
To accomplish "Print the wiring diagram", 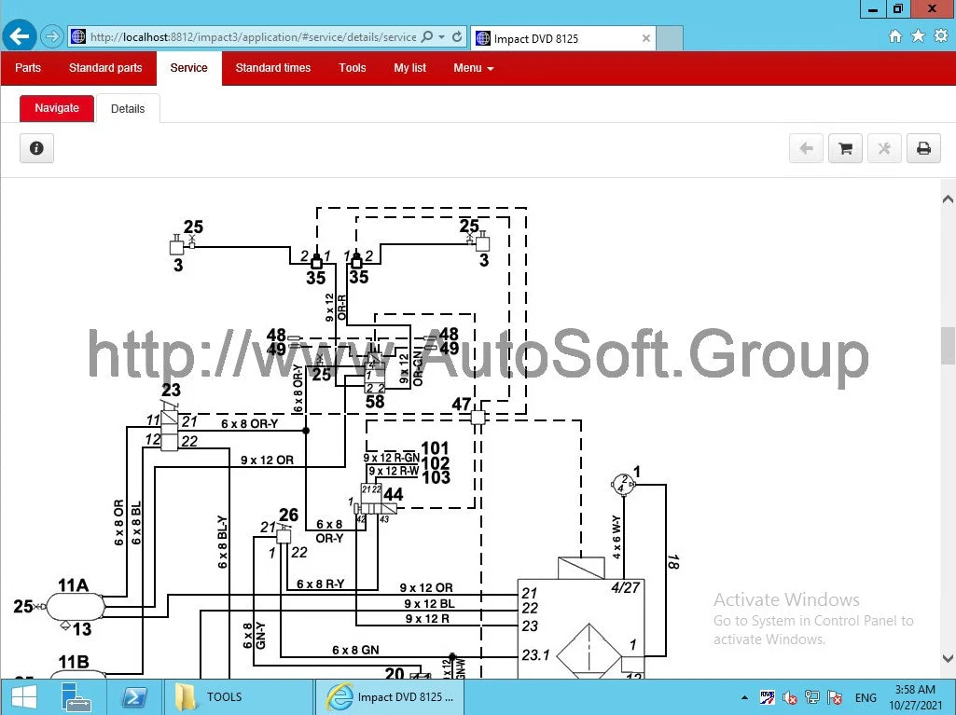I will [923, 147].
